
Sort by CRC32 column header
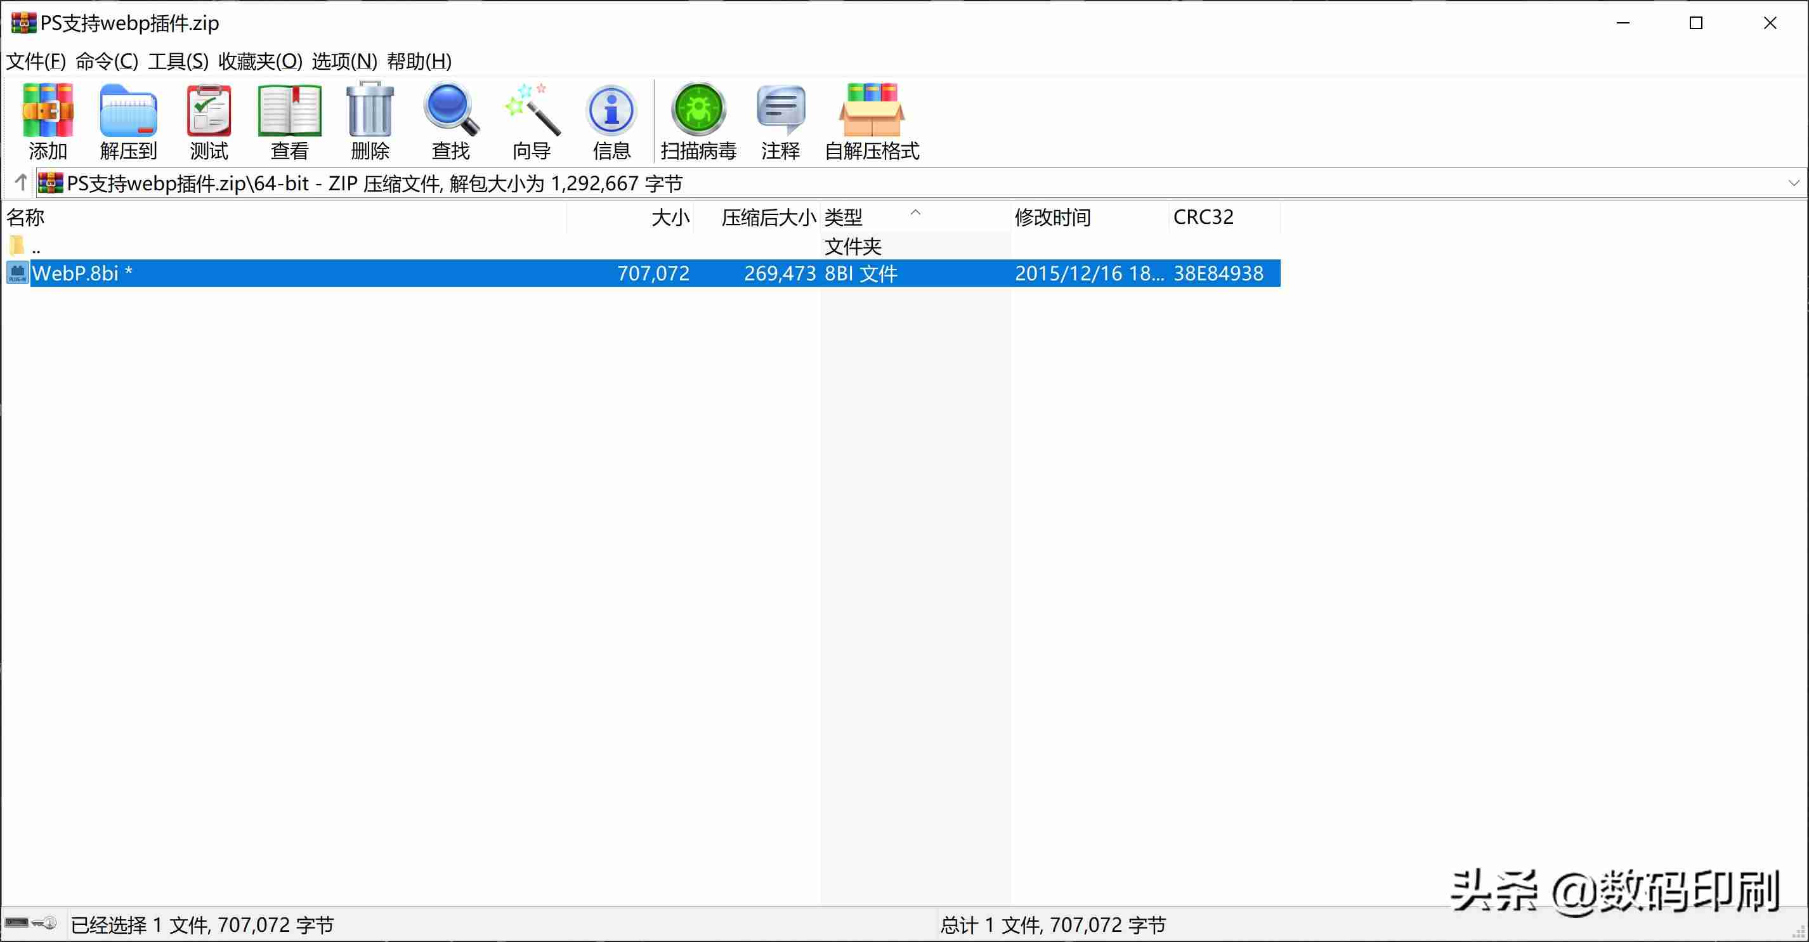(1225, 217)
